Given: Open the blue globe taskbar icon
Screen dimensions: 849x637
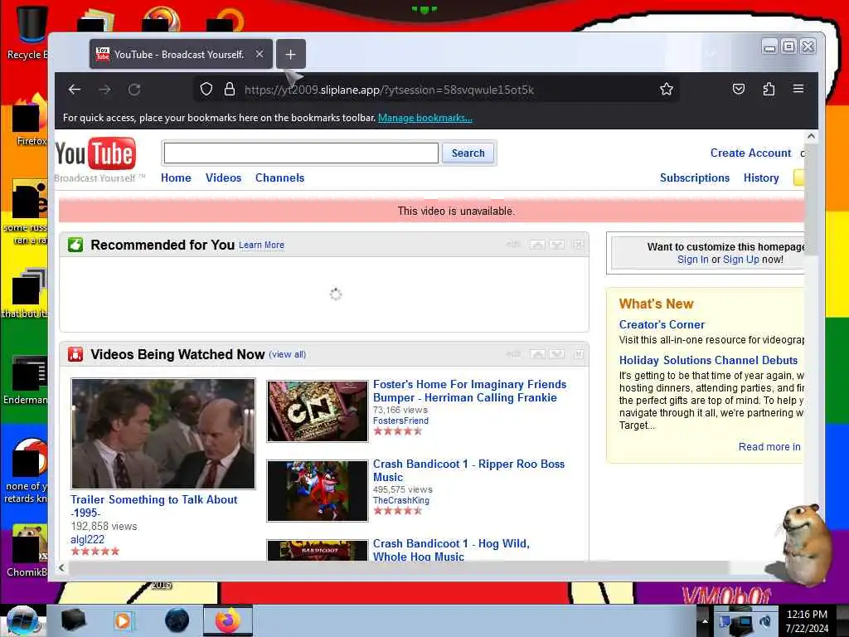Looking at the screenshot, I should (x=177, y=620).
